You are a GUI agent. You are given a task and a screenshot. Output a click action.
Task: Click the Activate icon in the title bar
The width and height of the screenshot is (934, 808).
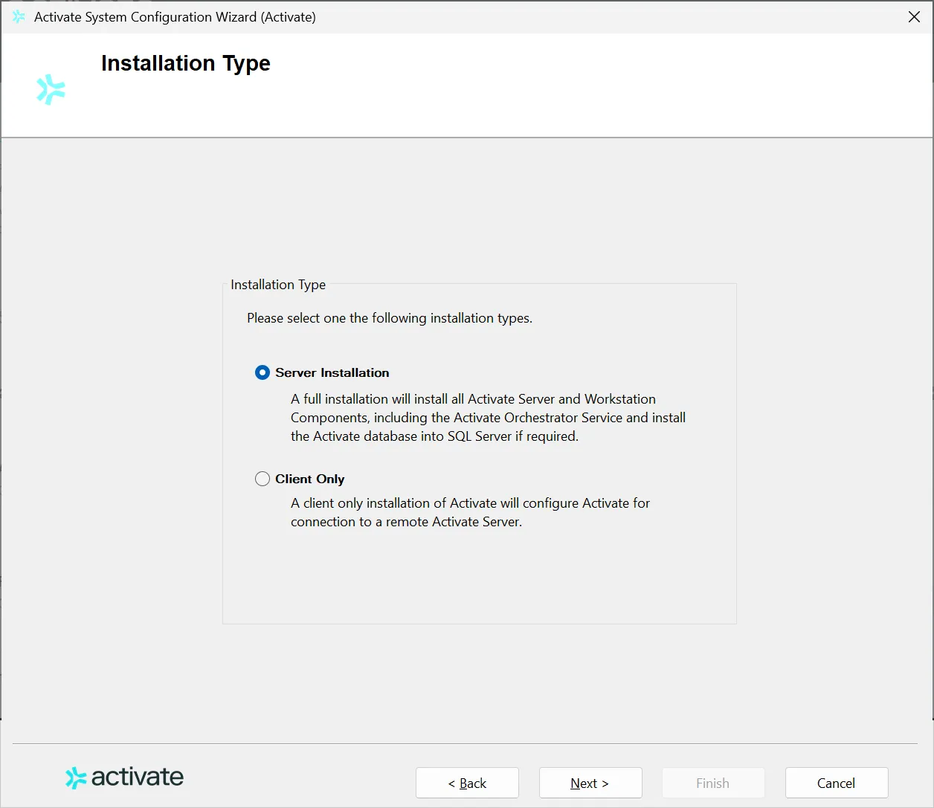[19, 16]
